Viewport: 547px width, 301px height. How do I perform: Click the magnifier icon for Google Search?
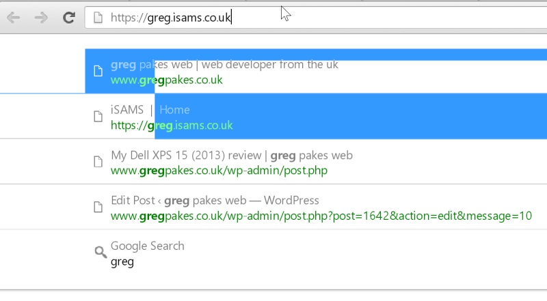[x=101, y=252]
